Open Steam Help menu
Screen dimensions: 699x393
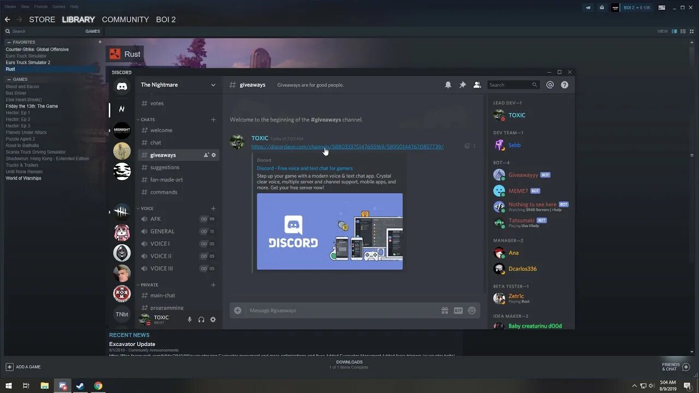click(x=74, y=7)
